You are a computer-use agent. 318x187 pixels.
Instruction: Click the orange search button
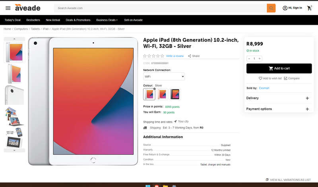[271, 8]
